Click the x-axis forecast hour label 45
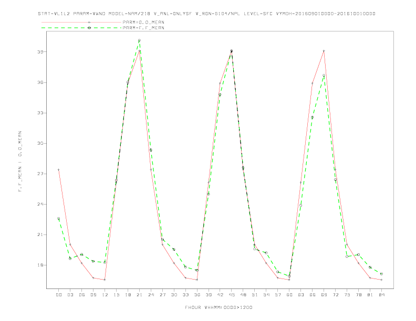Image resolution: width=416 pixels, height=321 pixels. [232, 295]
